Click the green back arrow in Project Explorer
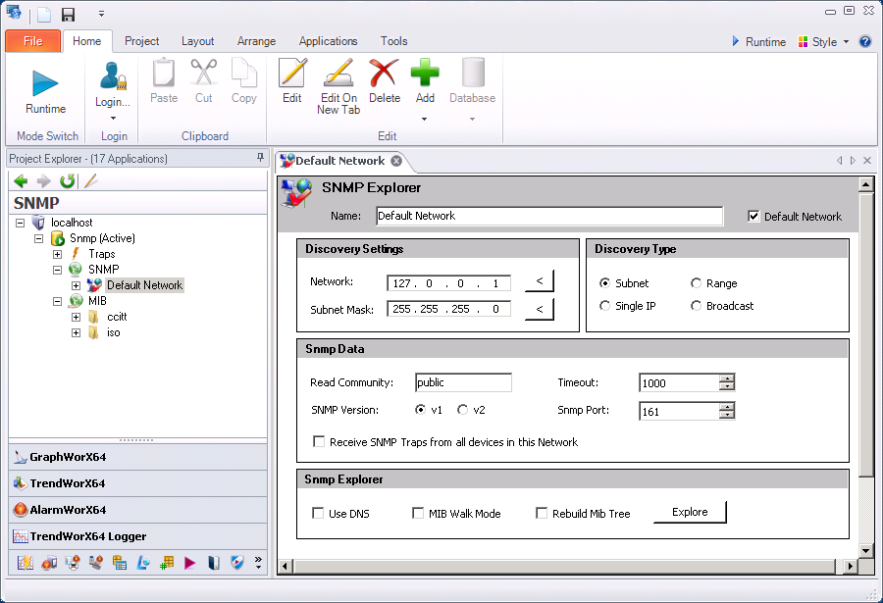Image resolution: width=883 pixels, height=603 pixels. 21,181
